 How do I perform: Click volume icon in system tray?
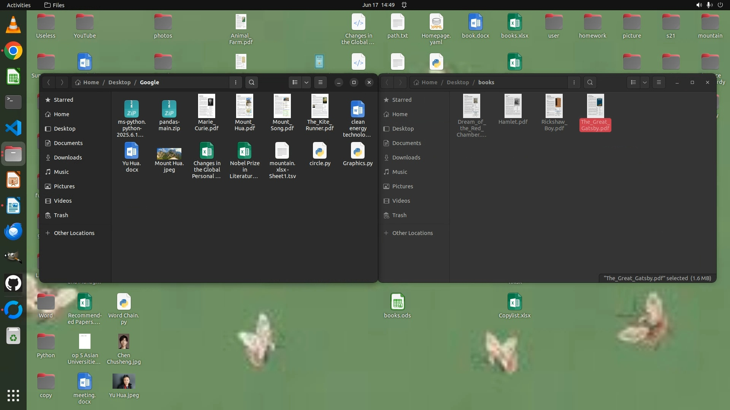tap(699, 5)
